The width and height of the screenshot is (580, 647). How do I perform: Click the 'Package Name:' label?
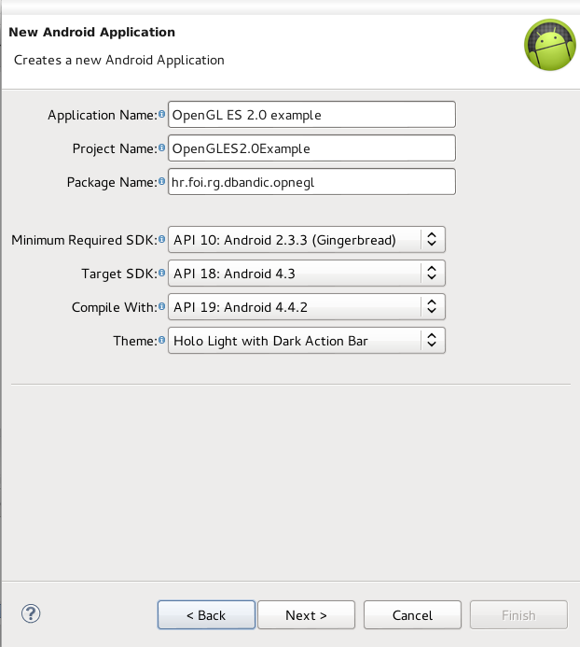click(x=112, y=182)
